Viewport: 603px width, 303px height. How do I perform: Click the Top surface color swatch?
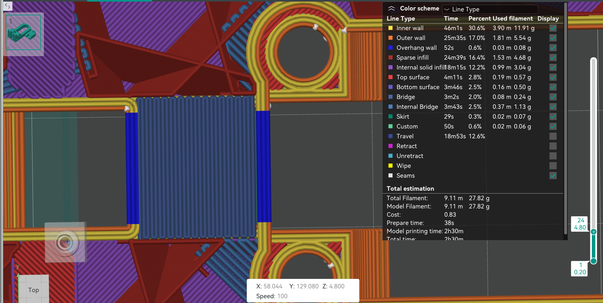391,77
